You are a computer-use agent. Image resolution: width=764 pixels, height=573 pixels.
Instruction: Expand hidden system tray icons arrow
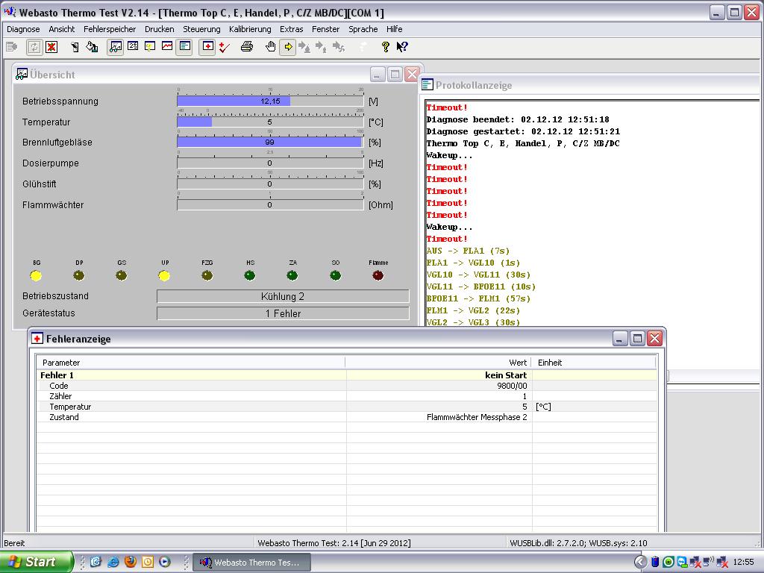click(x=641, y=562)
